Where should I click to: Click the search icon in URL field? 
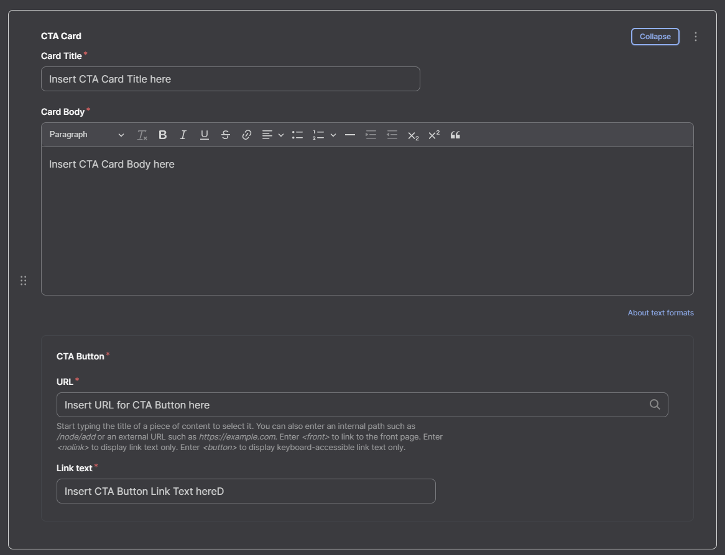tap(655, 405)
